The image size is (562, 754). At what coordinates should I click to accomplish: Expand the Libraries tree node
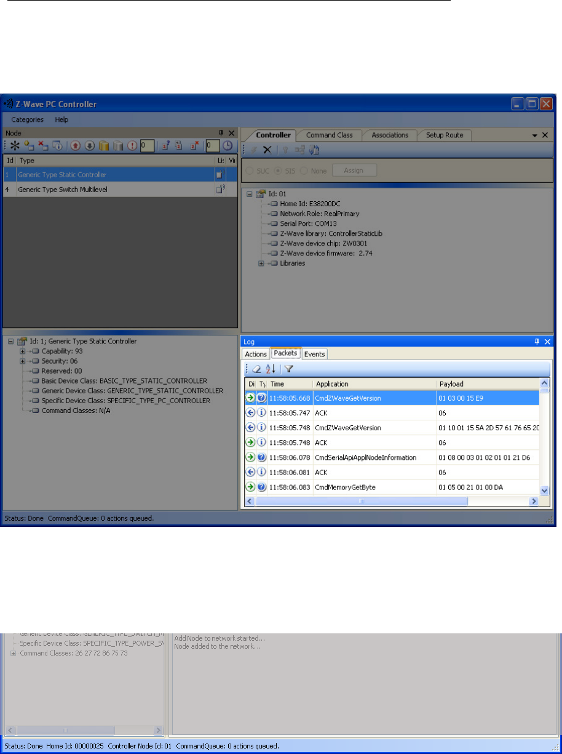[x=261, y=263]
